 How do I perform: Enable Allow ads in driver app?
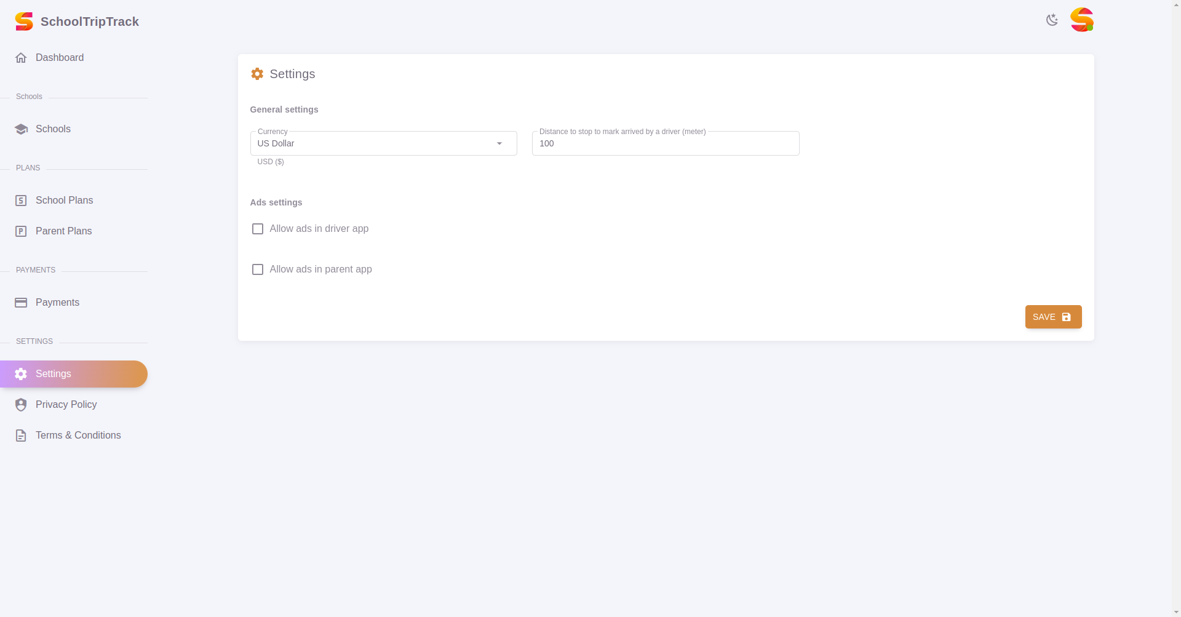coord(258,229)
